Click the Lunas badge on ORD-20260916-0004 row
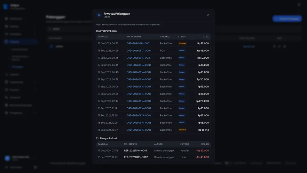The image size is (307, 173). (x=182, y=101)
